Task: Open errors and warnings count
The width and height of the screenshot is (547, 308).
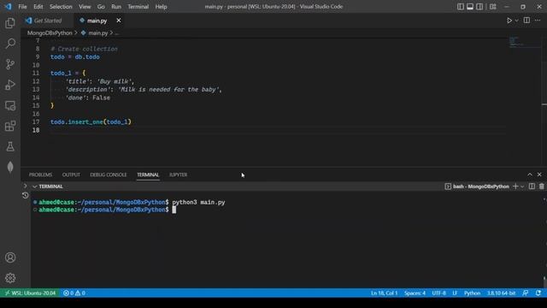Action: [74, 293]
